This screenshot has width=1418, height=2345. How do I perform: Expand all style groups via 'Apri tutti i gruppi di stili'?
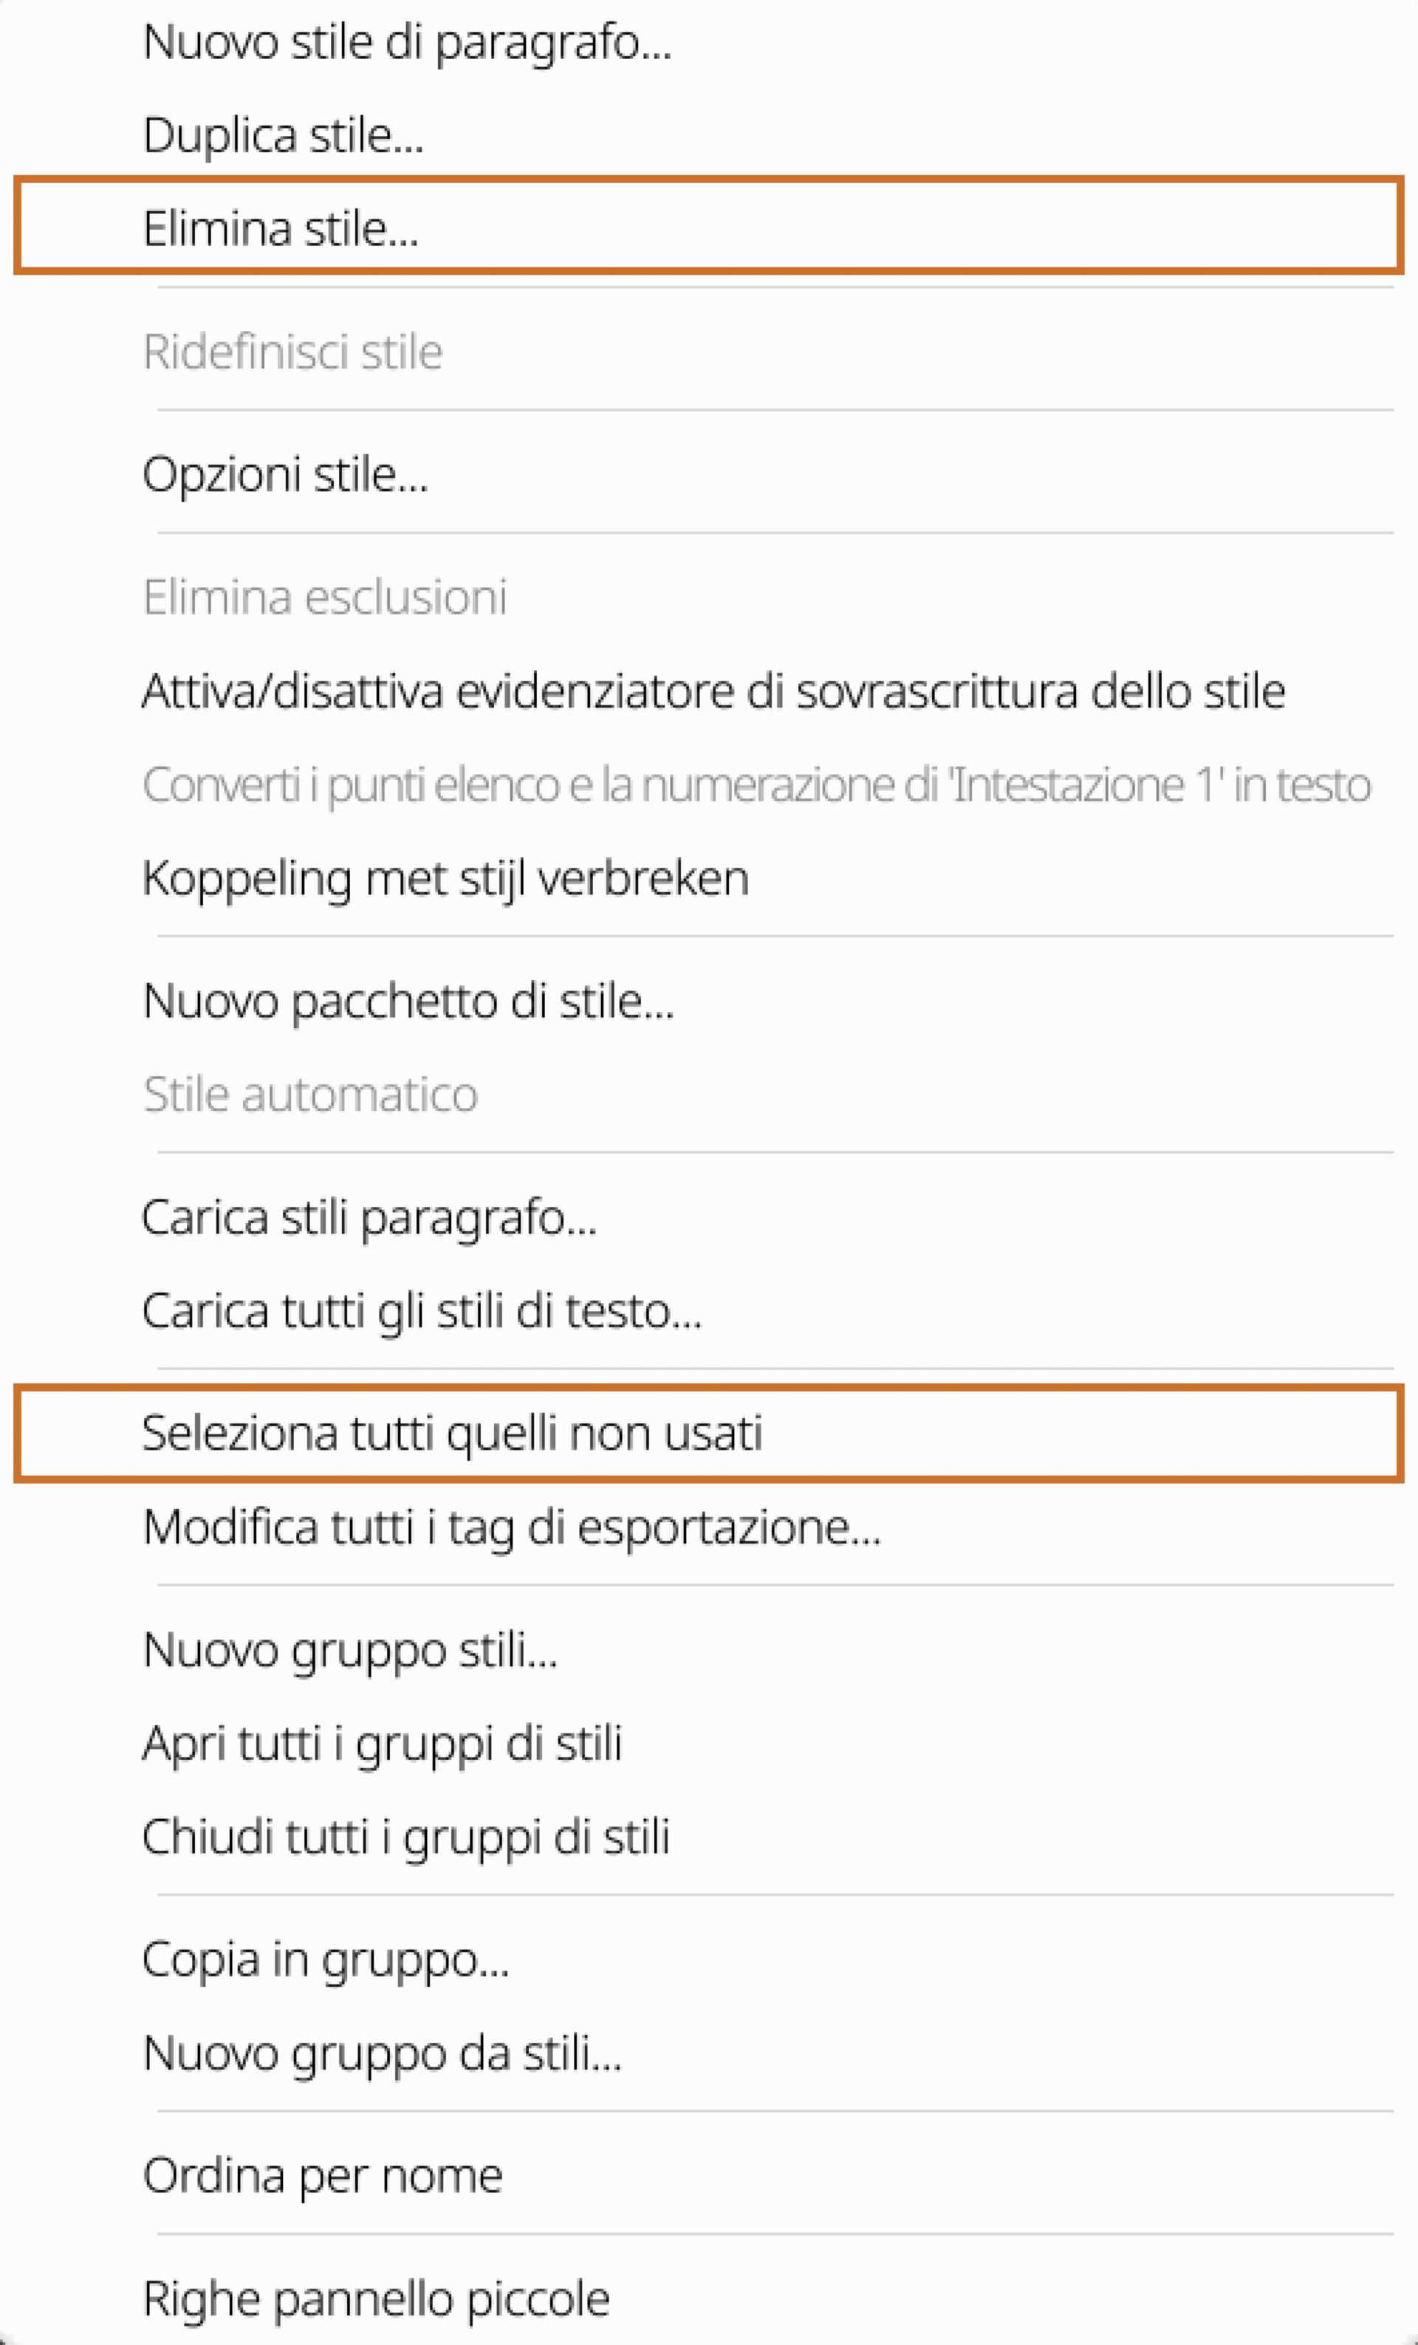(386, 1745)
